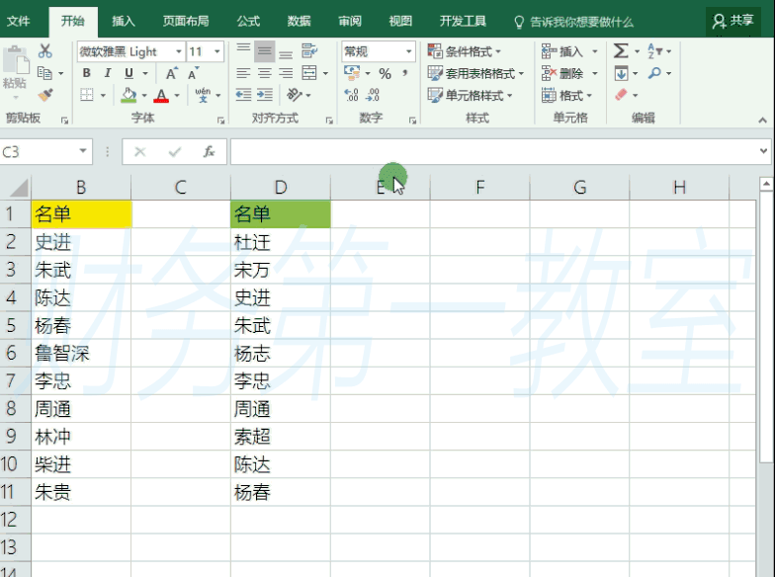Select the cell containing 鲁智深
Viewport: 775px width, 577px height.
(81, 353)
